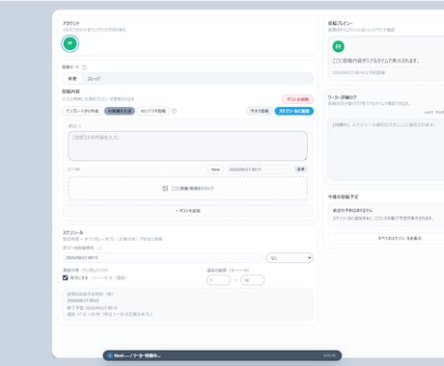Switch to thread mode tab
Image resolution: width=444 pixels, height=366 pixels.
pyautogui.click(x=94, y=79)
